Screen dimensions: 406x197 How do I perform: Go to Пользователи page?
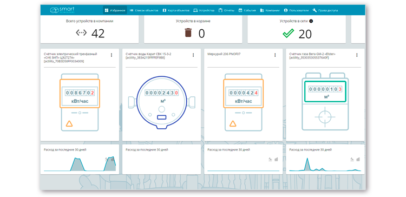296,10
